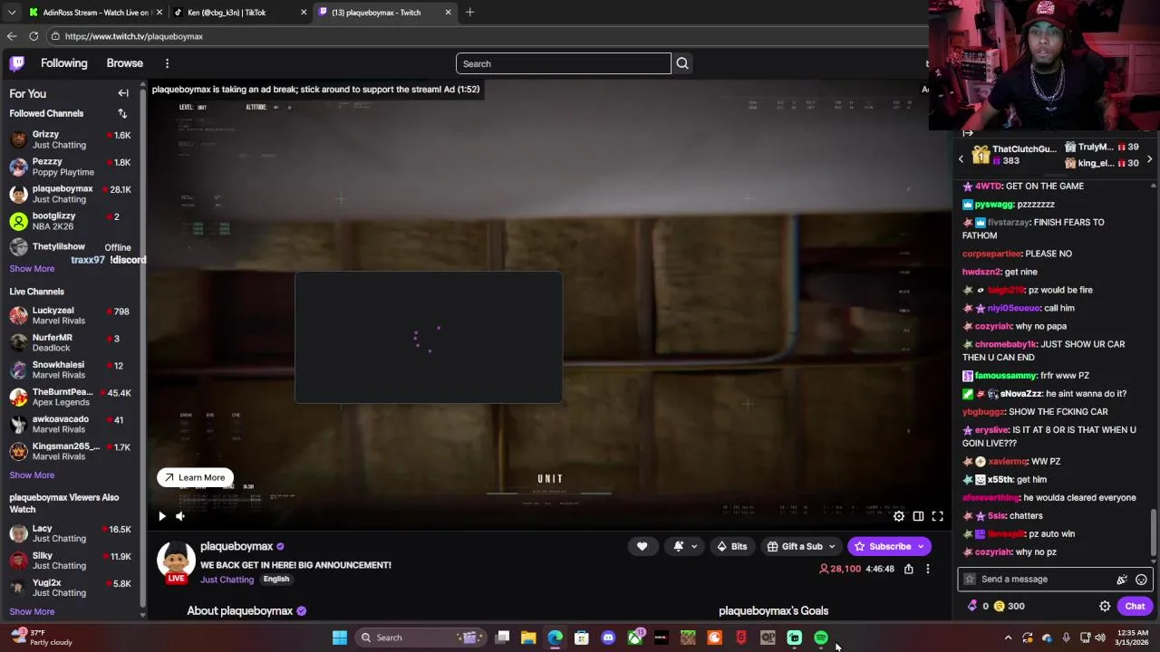Go to the Browse tab

pos(124,63)
